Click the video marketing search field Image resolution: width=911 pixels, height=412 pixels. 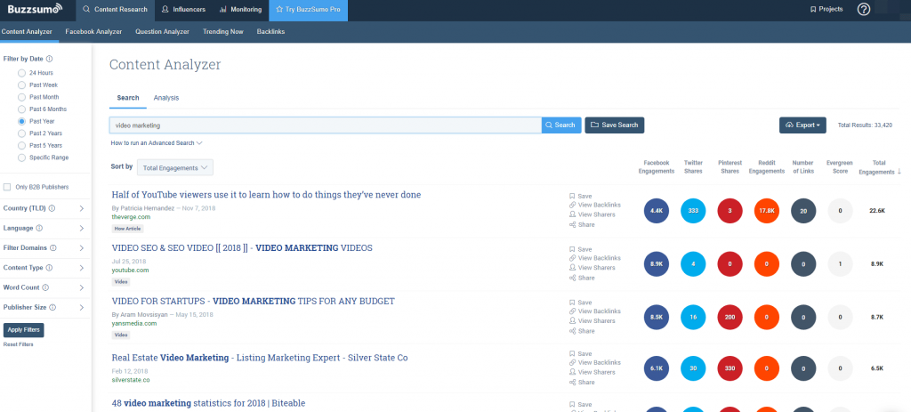pos(325,125)
